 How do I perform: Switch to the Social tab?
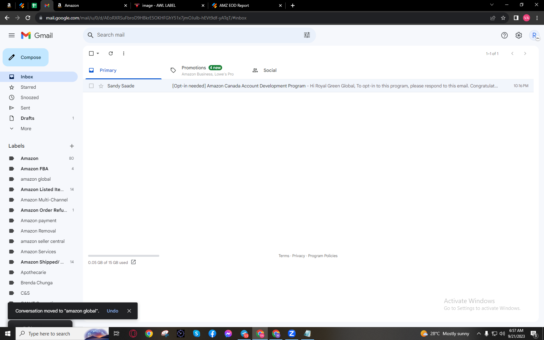pyautogui.click(x=288, y=70)
